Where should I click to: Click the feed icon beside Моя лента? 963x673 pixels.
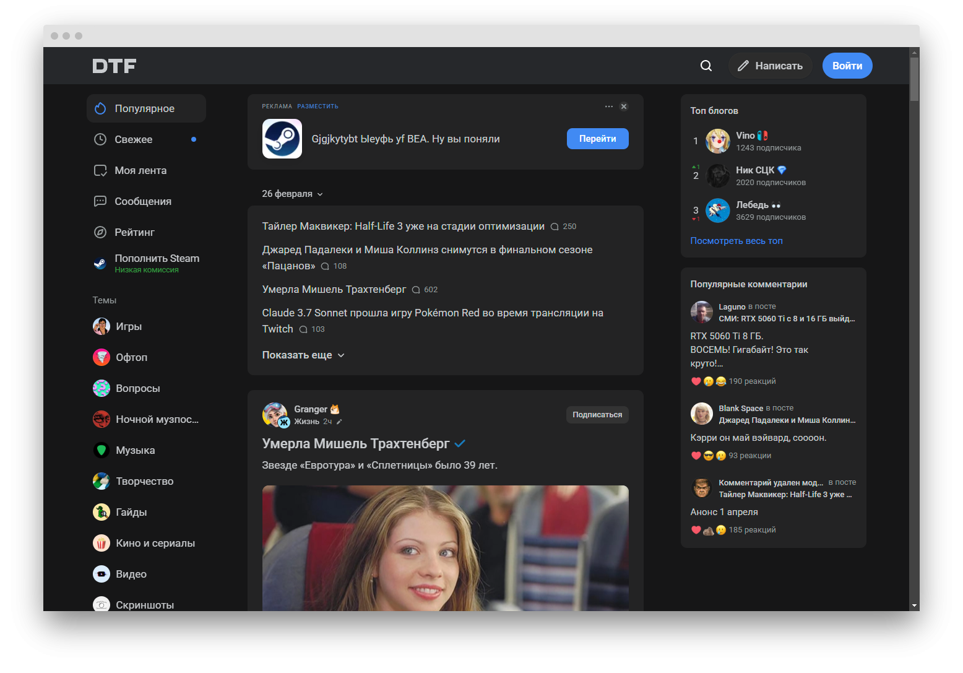tap(100, 170)
